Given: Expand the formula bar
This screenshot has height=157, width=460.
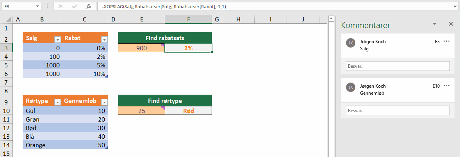Looking at the screenshot, I should [x=455, y=6].
